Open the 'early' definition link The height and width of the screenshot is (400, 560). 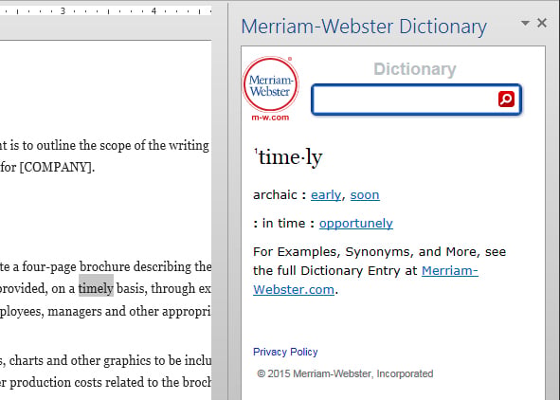[326, 195]
